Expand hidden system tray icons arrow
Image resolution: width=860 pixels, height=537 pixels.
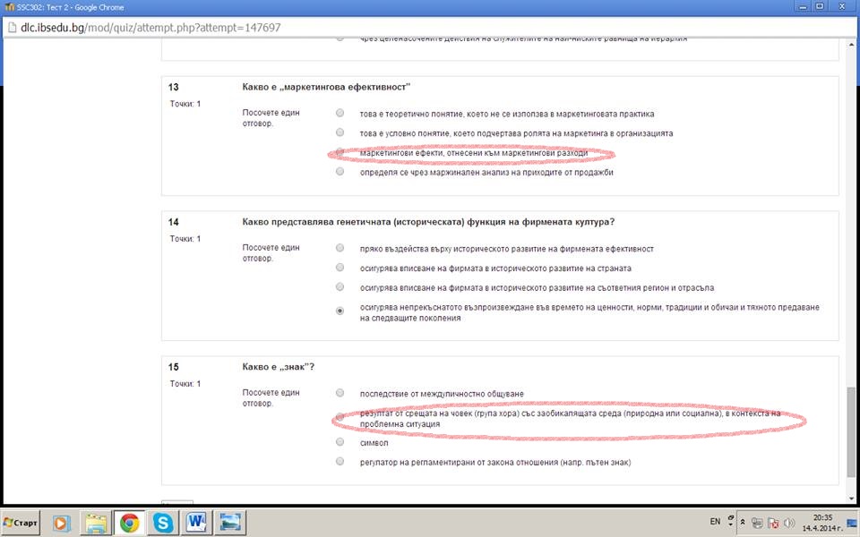point(741,523)
